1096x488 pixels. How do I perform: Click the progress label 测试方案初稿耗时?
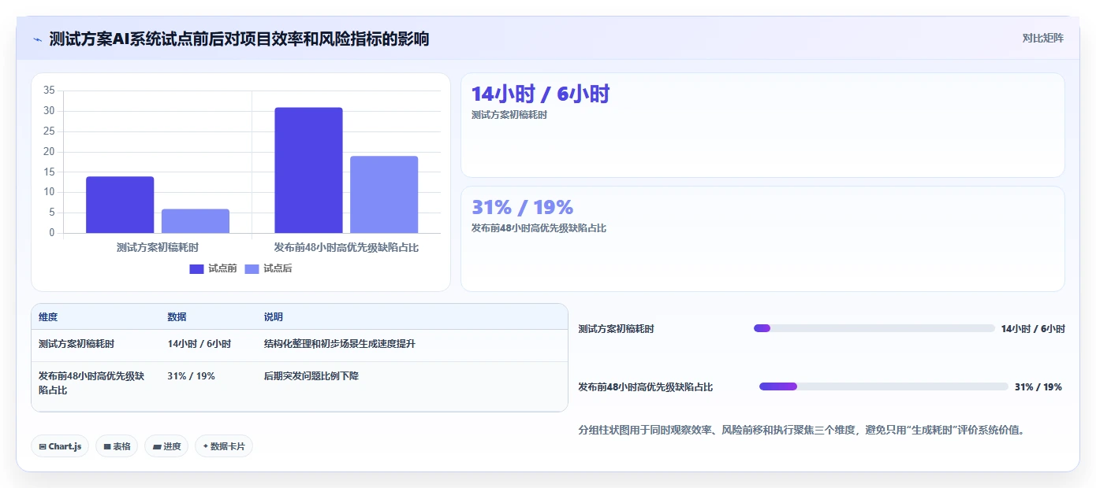pos(616,329)
